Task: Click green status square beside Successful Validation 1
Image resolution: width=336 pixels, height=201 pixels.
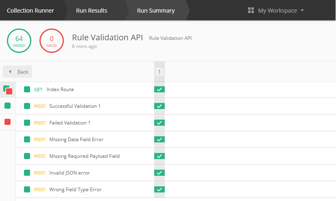Action: (27, 106)
